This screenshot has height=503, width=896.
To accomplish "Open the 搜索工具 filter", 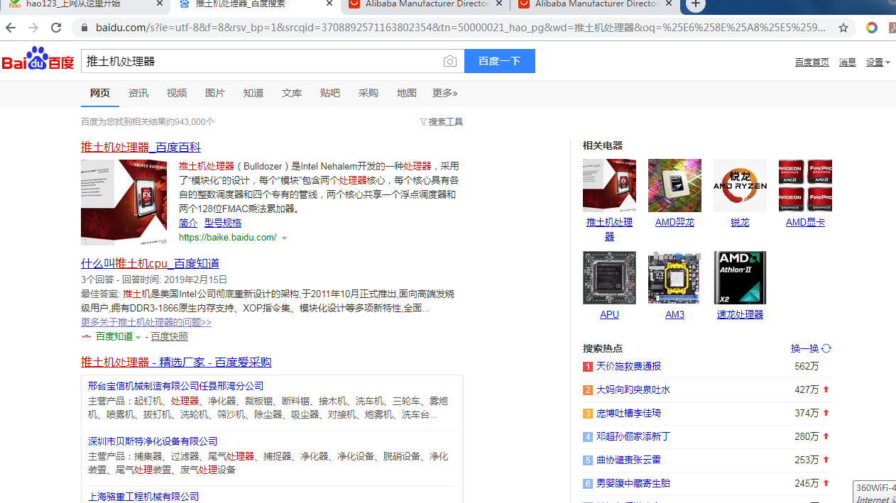I will (441, 122).
